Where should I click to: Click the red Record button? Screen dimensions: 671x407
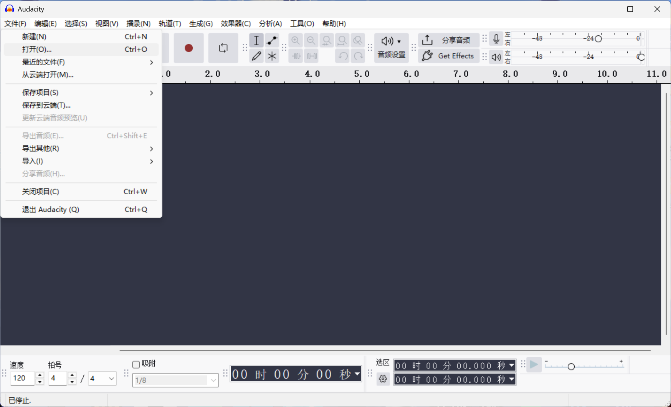tap(188, 48)
